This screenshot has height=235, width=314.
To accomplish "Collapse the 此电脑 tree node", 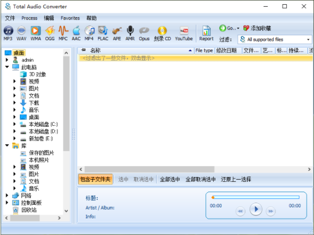I will (x=7, y=67).
